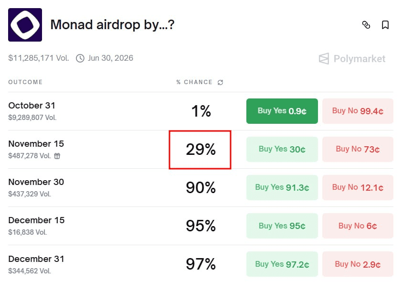
Task: Buy Yes at 97.2¢ for December 31
Action: click(282, 264)
